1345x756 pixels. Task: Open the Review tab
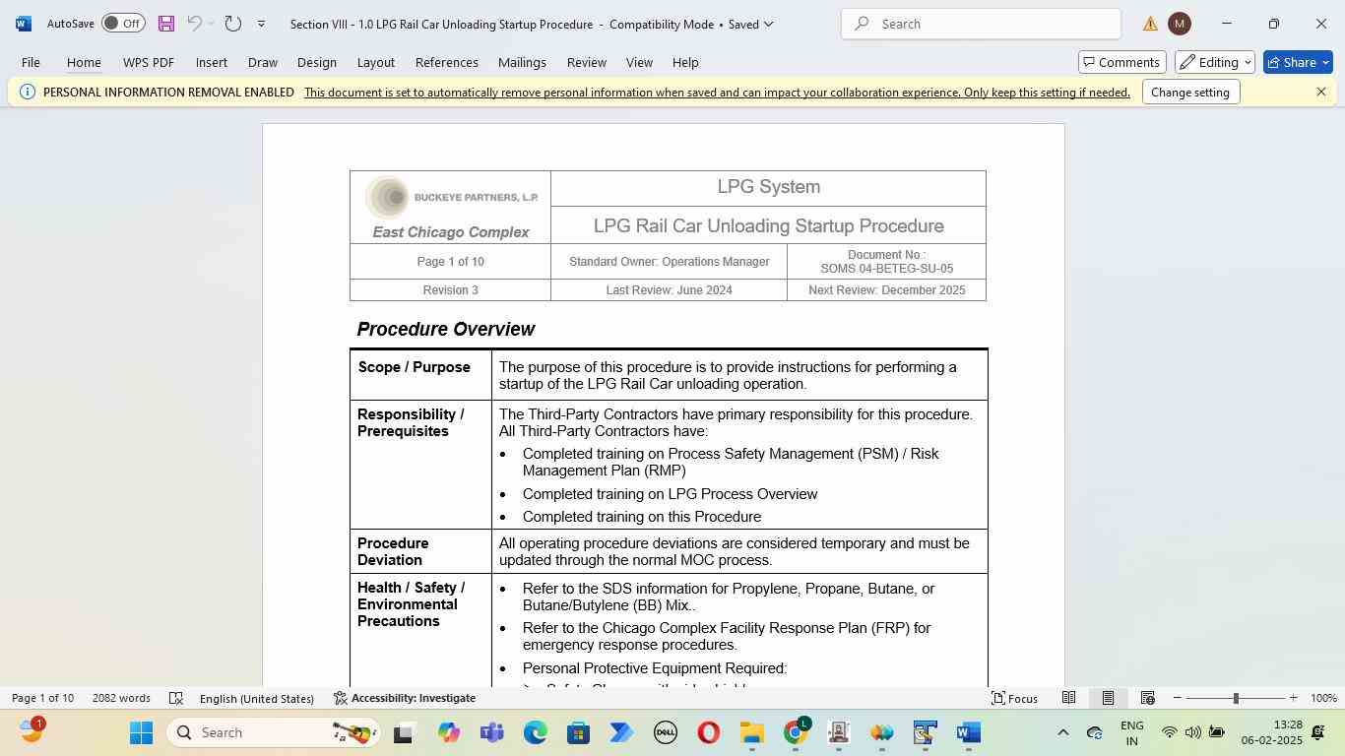pyautogui.click(x=587, y=62)
